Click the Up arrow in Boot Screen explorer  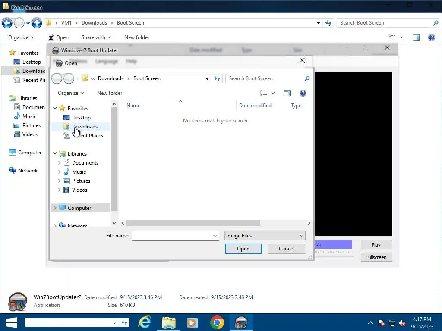coord(37,23)
